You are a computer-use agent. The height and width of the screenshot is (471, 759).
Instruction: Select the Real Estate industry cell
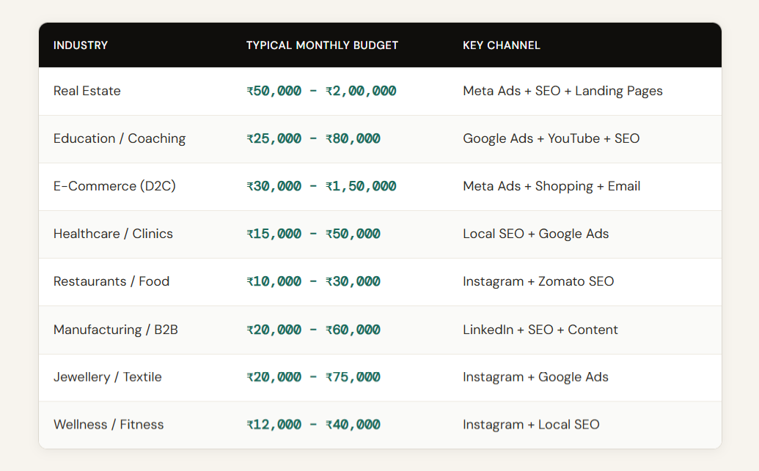[x=87, y=91]
